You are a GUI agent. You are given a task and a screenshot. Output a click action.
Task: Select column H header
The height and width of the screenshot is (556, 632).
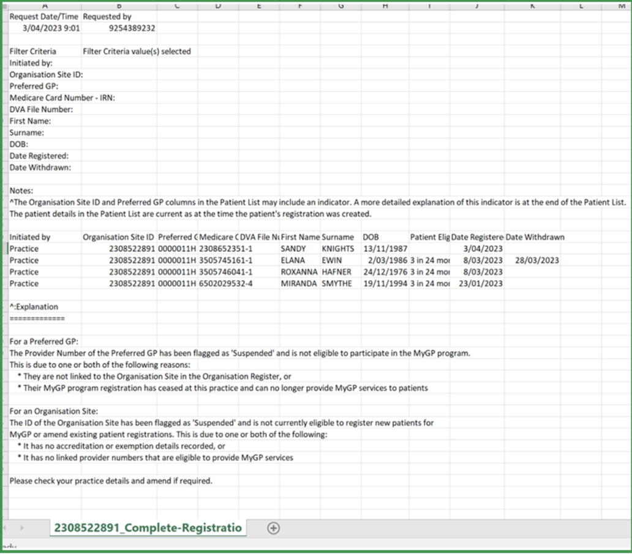(x=385, y=6)
